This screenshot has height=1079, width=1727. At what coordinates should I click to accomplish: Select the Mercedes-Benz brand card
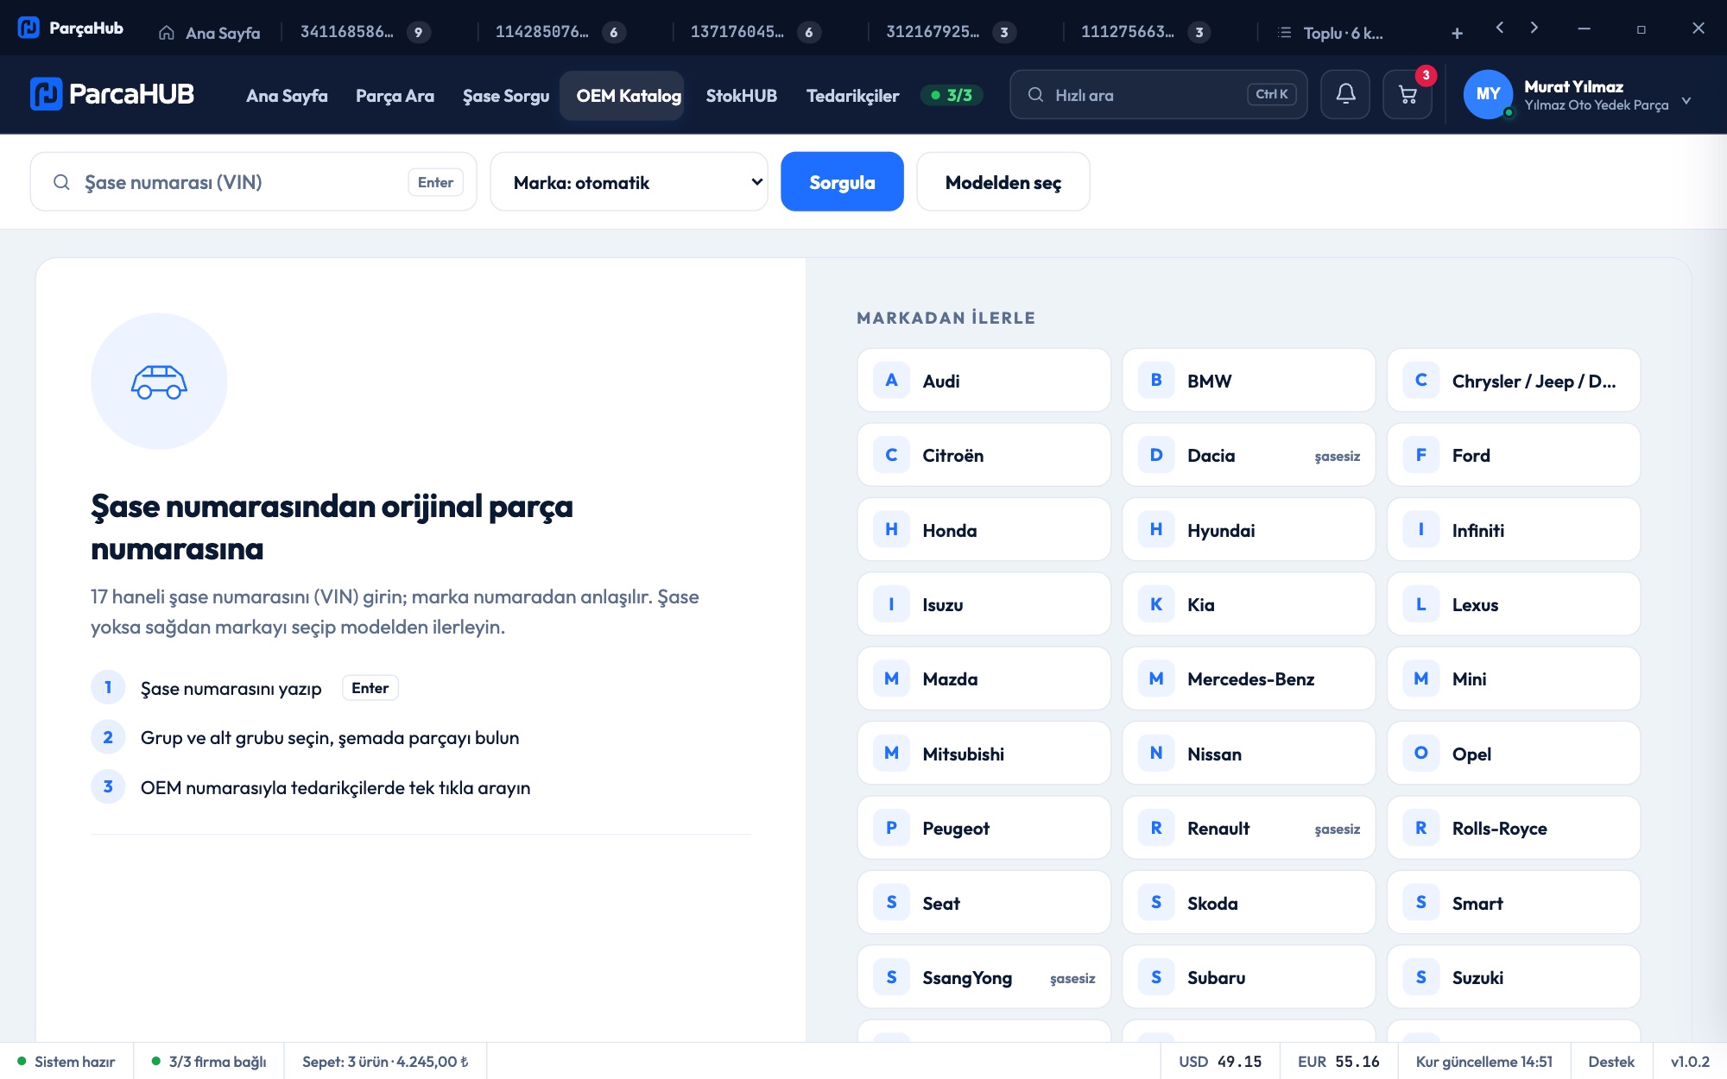click(x=1249, y=679)
